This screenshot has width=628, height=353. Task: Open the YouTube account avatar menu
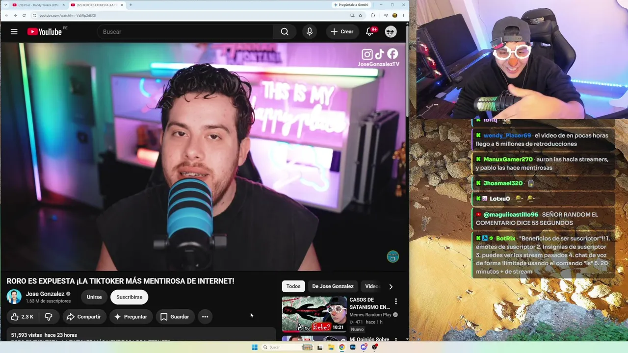391,32
